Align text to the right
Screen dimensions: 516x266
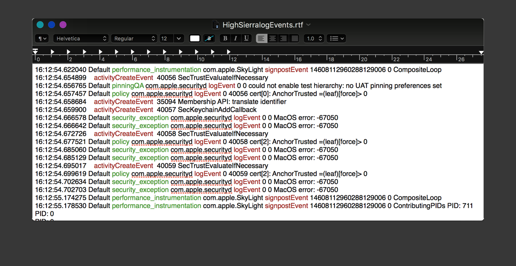pos(283,38)
